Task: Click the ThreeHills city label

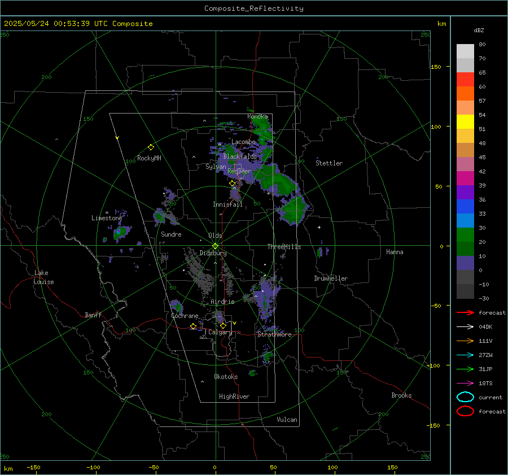Action: point(284,247)
